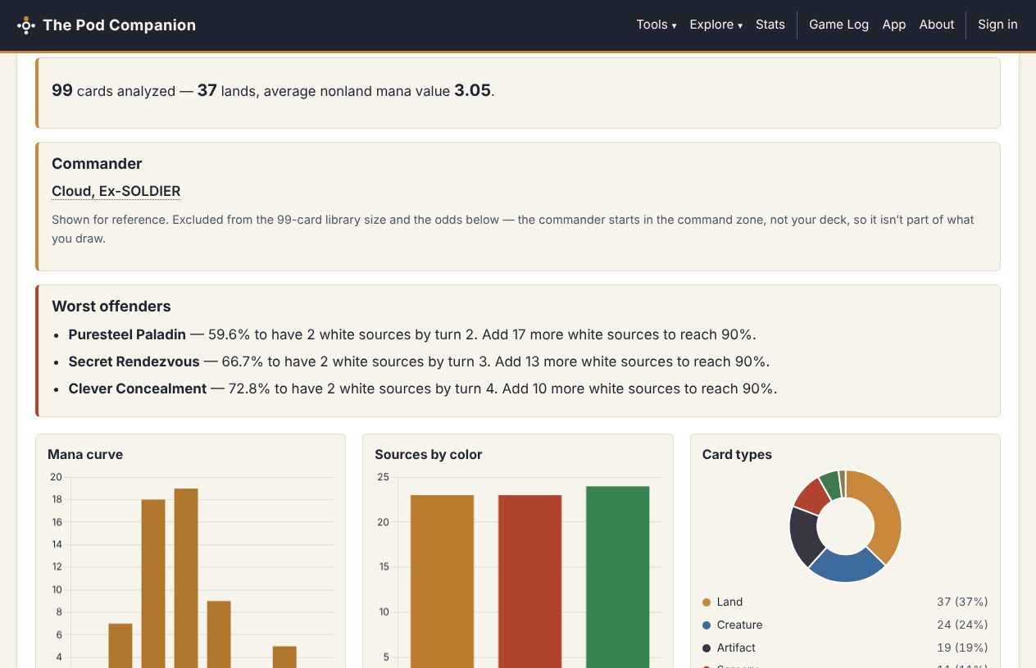Click the Clever Concealment card name

point(138,389)
